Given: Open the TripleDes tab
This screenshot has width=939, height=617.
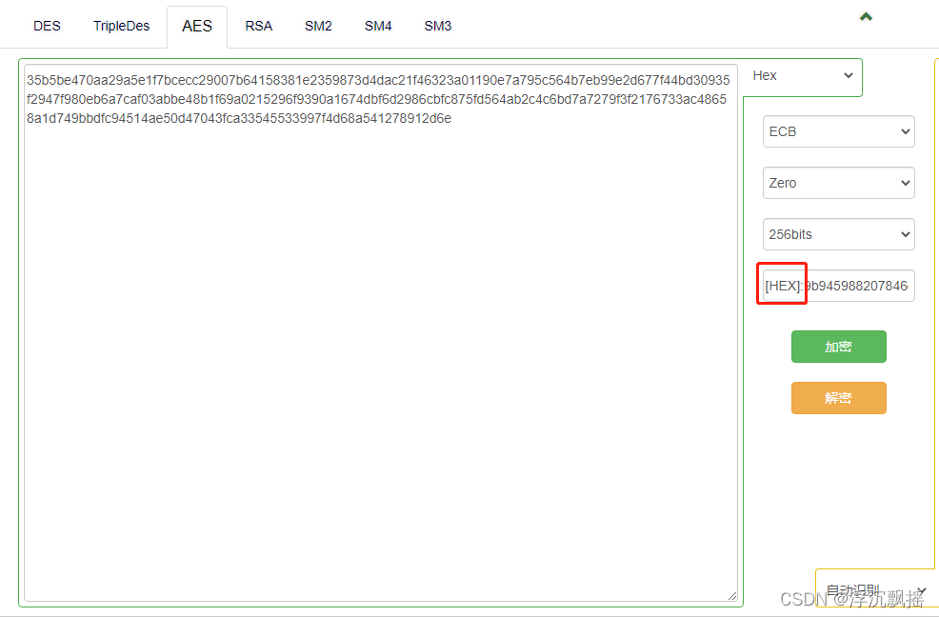Looking at the screenshot, I should 122,27.
